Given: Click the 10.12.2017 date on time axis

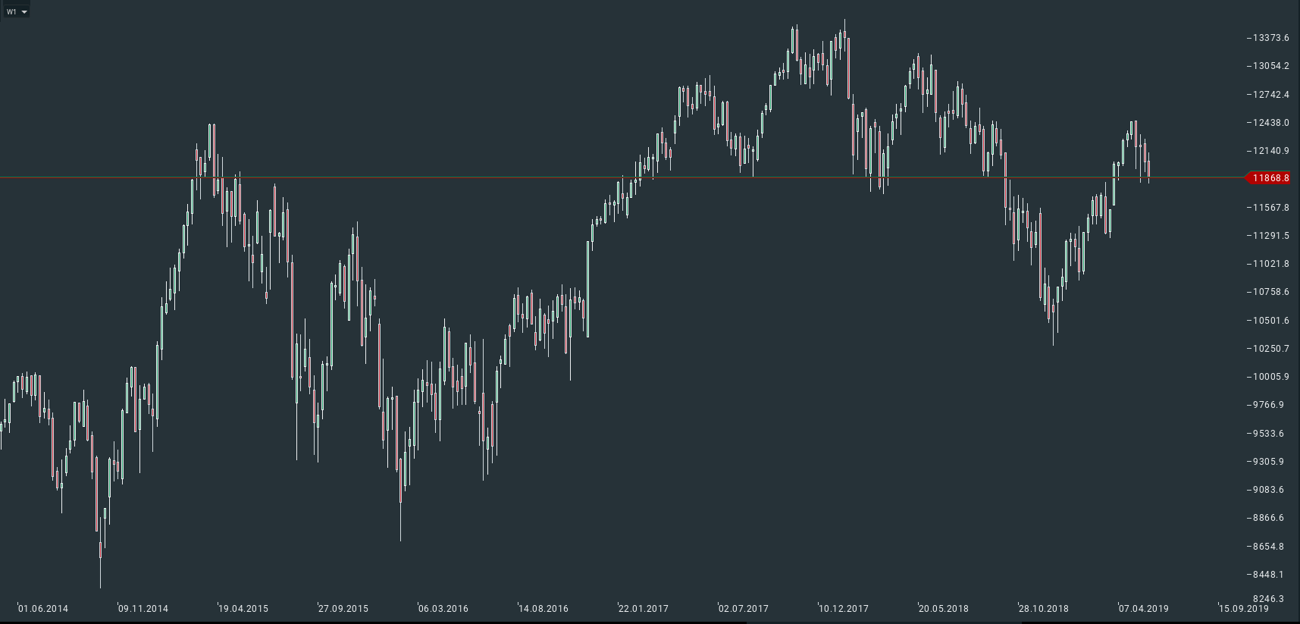Looking at the screenshot, I should 843,608.
